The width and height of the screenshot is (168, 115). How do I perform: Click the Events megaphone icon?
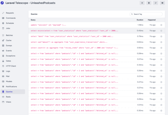coord(3,51)
